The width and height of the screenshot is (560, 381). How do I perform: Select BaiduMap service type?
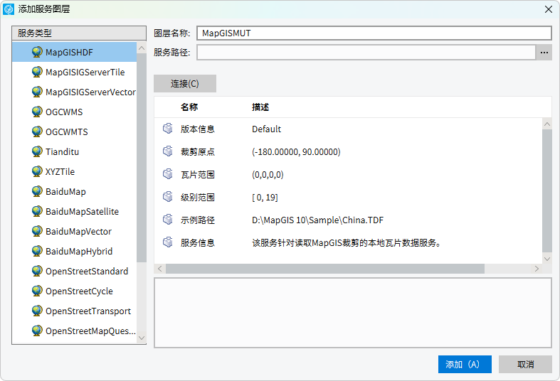coord(74,192)
